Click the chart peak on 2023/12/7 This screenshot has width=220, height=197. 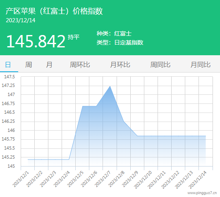[x=110, y=86]
